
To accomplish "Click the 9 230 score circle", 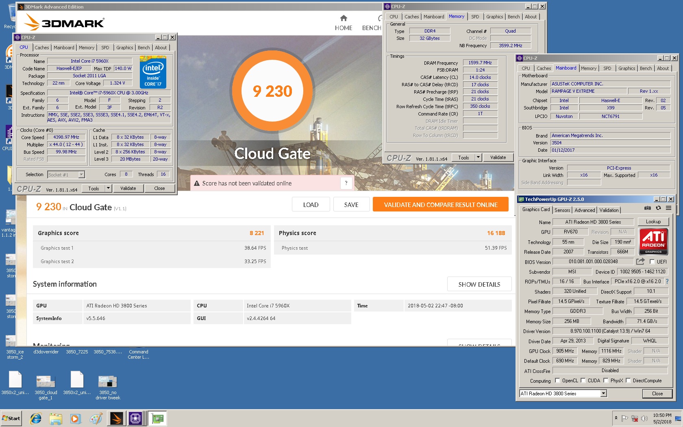I will [272, 91].
